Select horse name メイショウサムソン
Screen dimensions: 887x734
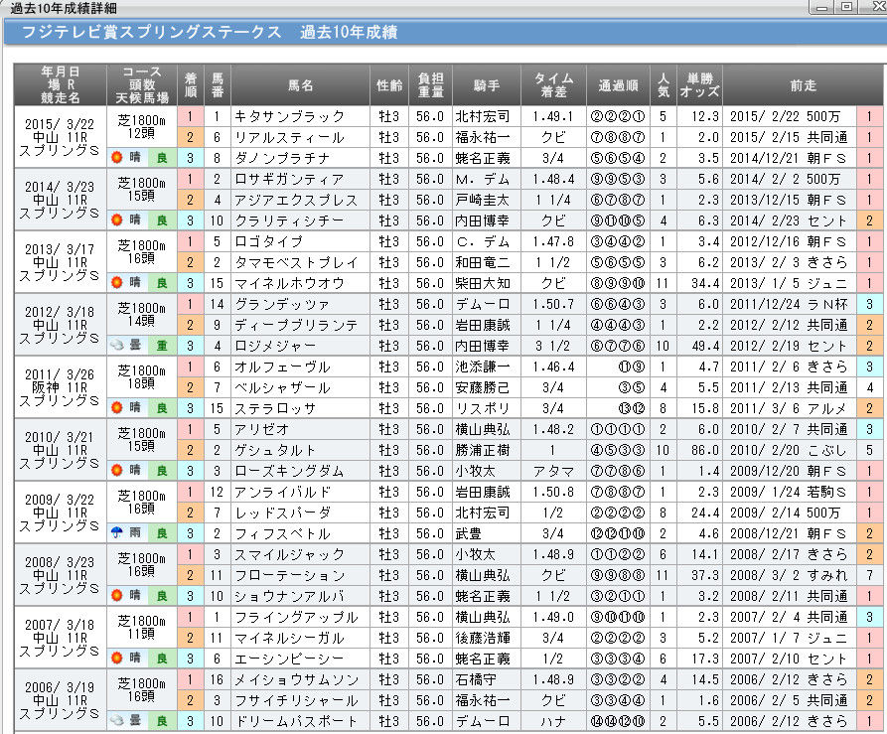[296, 679]
